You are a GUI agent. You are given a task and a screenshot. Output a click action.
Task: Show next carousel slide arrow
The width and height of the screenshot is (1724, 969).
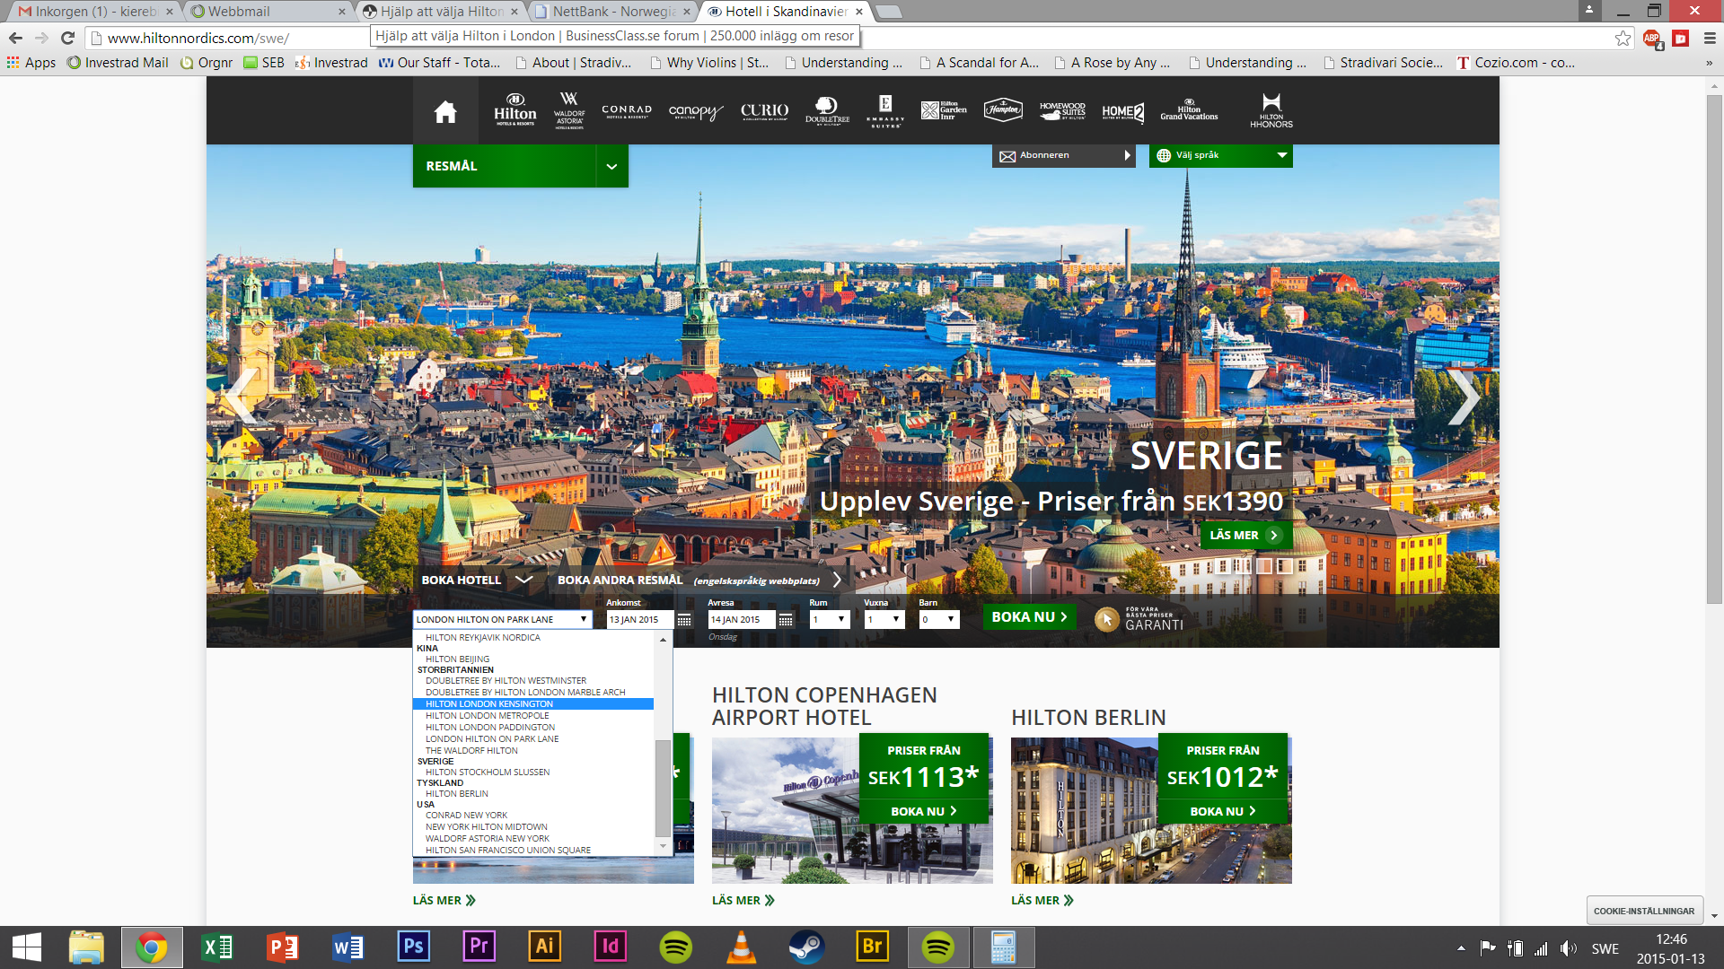tap(1463, 397)
